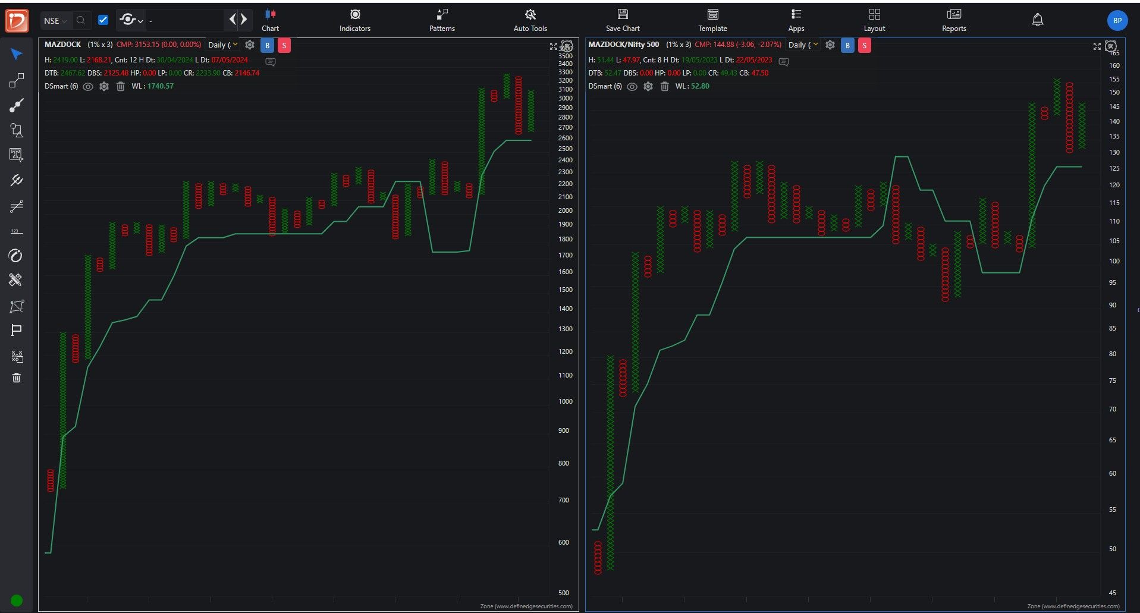
Task: Select the arrow cursor tool
Action: (17, 55)
